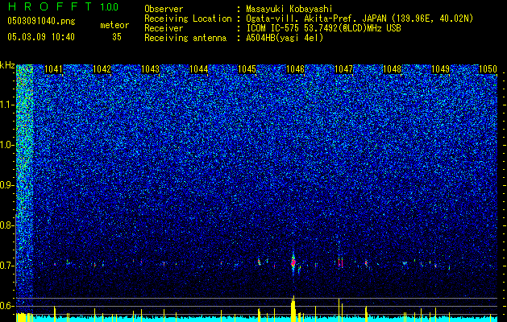Click the 1050 time marker
Viewport: 507px width, 322px height.
[x=488, y=69]
